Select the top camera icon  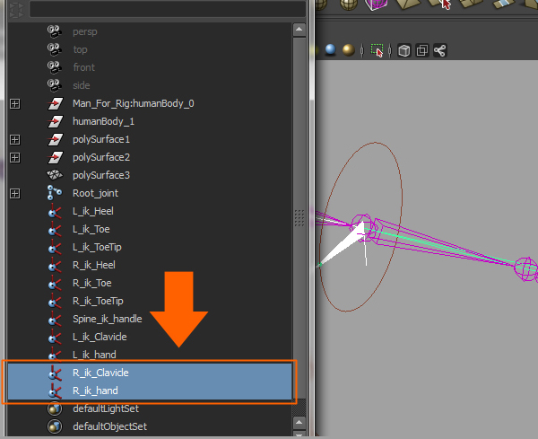click(54, 49)
